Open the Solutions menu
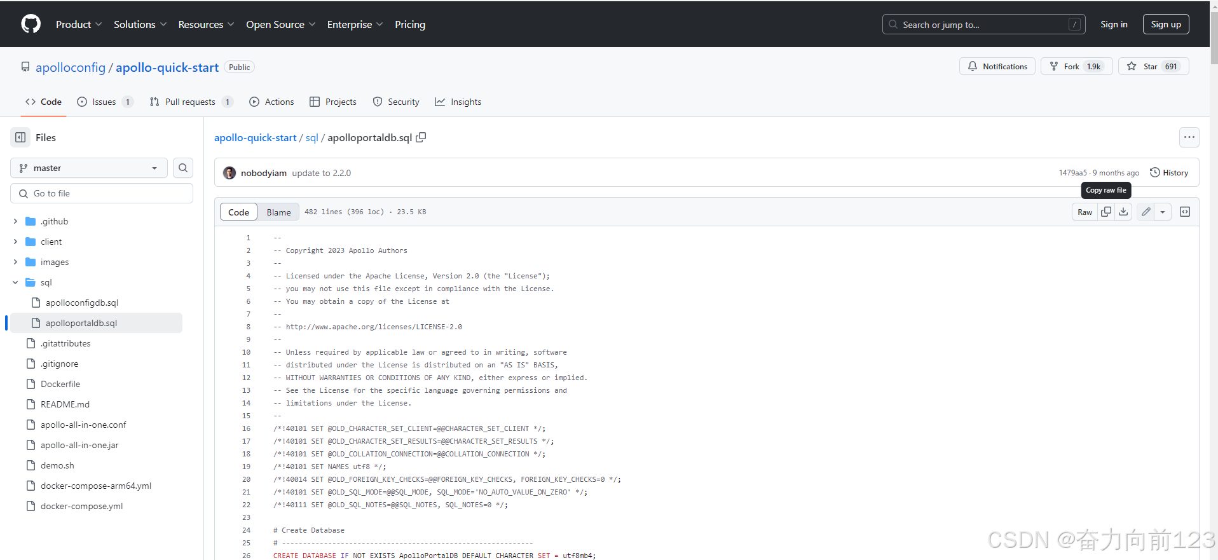 click(x=140, y=24)
